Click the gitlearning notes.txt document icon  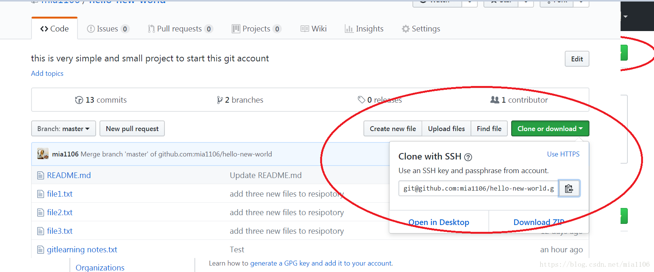click(x=41, y=250)
